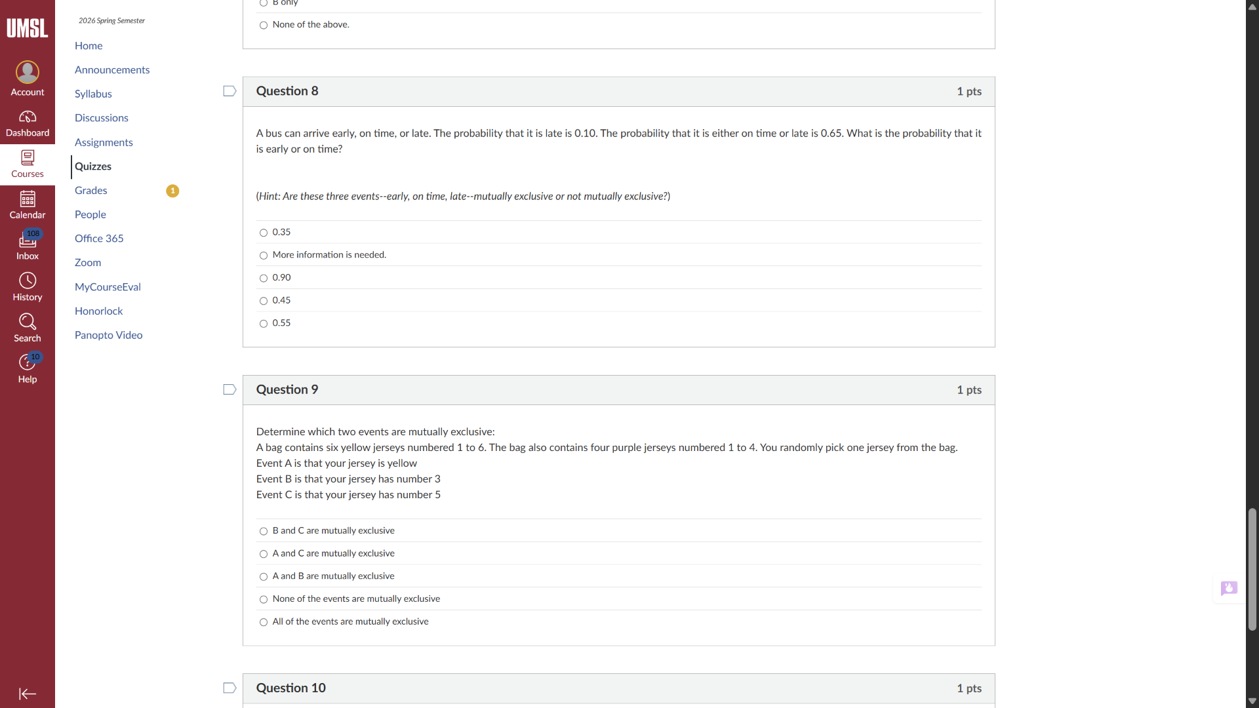Select 'B and C are mutually exclusive'
The height and width of the screenshot is (708, 1259).
pyautogui.click(x=264, y=532)
